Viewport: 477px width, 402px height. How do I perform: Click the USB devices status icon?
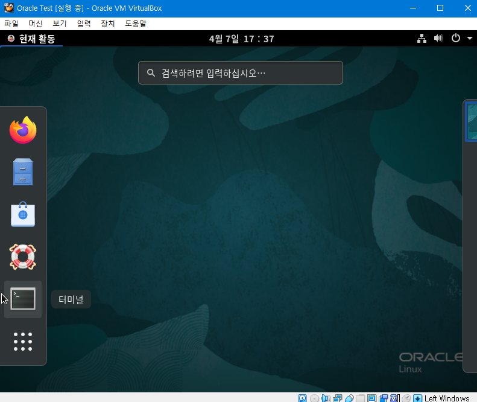coord(349,398)
